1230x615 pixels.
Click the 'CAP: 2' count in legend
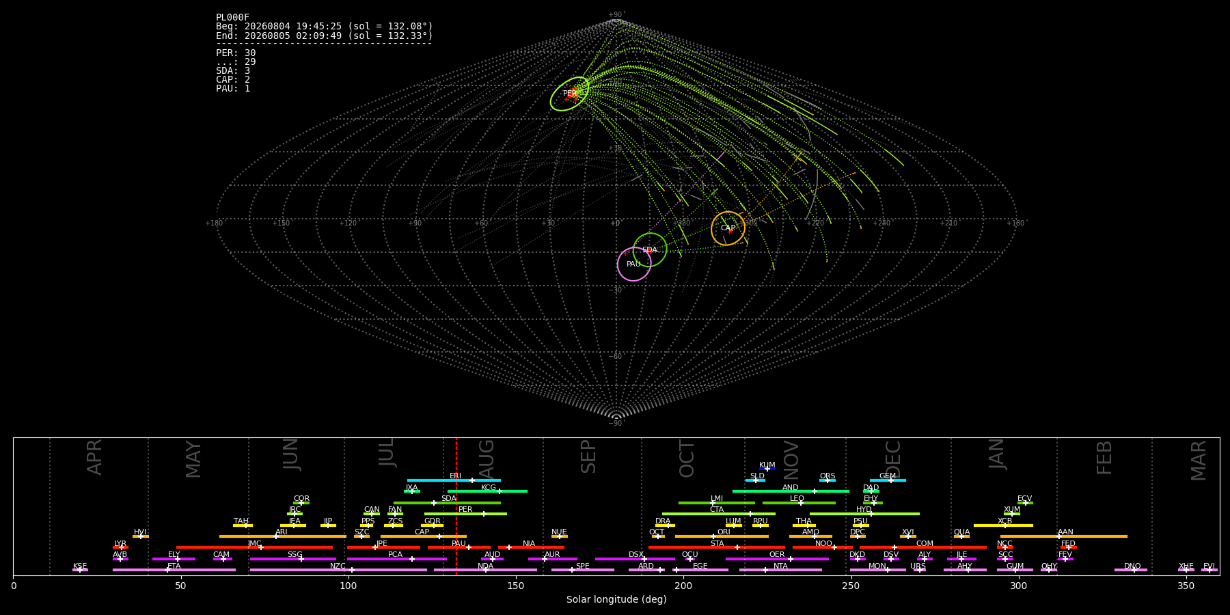pos(233,80)
